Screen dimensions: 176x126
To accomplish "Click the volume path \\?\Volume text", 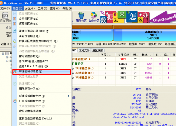I will (144, 114).
